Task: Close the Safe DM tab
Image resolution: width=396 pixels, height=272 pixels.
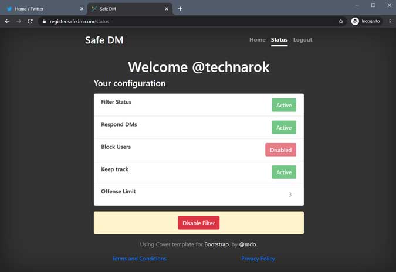Action: pos(167,9)
